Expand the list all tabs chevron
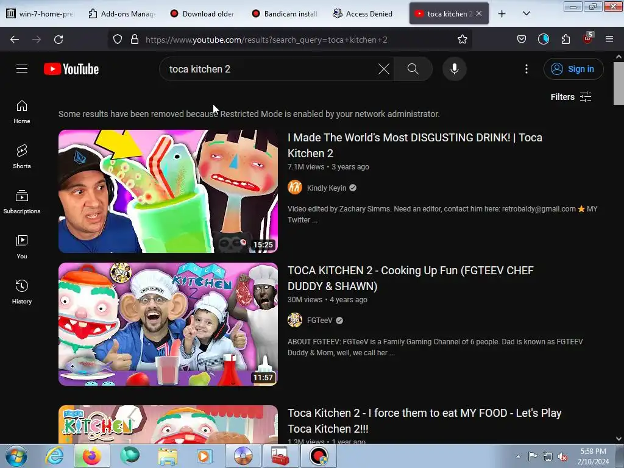This screenshot has width=624, height=468. [526, 13]
